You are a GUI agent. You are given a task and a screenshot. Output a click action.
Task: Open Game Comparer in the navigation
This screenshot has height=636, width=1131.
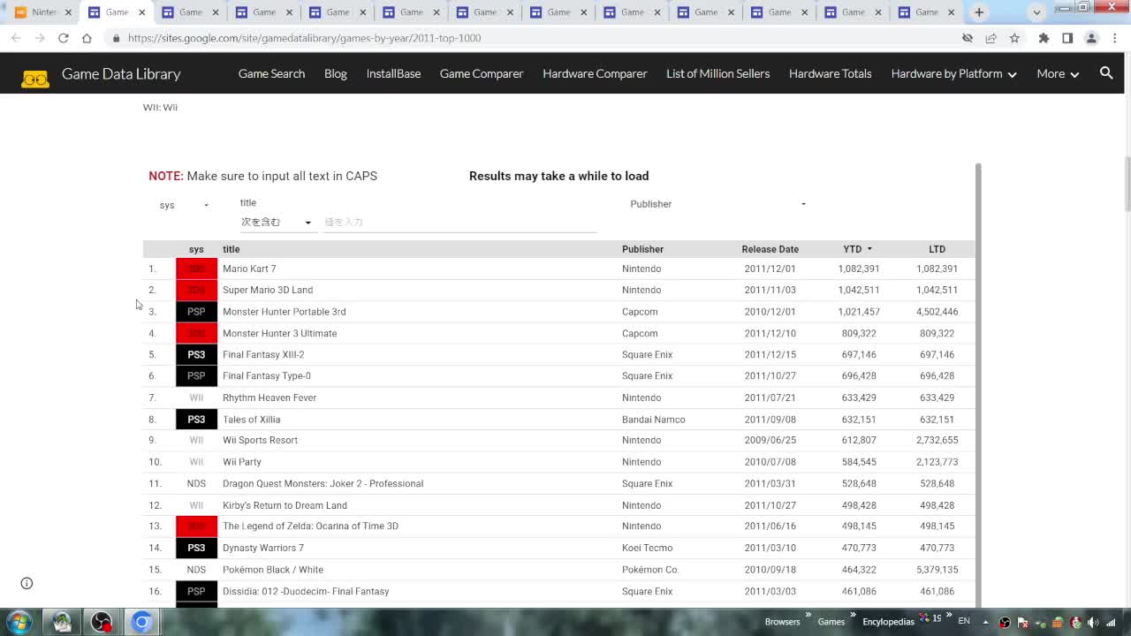pyautogui.click(x=482, y=73)
